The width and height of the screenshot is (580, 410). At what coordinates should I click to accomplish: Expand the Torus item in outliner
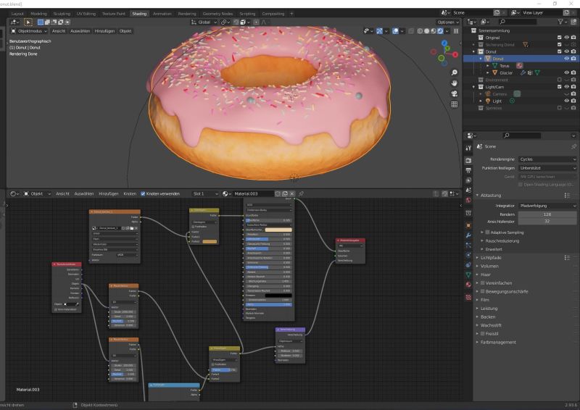coord(488,66)
